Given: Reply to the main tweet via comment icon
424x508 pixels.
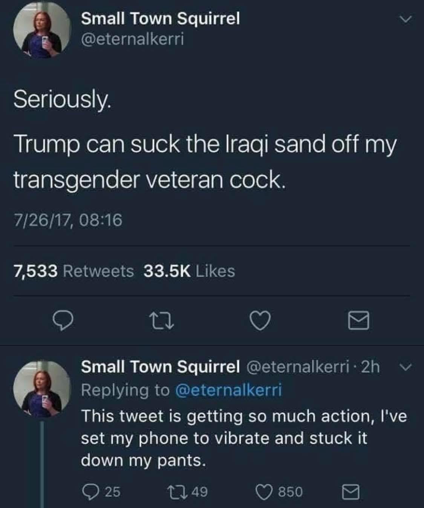Looking at the screenshot, I should pos(63,321).
